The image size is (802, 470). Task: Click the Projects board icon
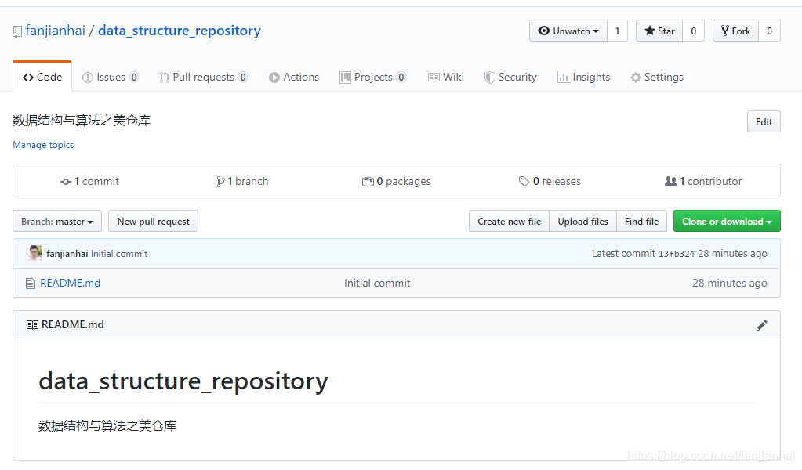point(345,78)
